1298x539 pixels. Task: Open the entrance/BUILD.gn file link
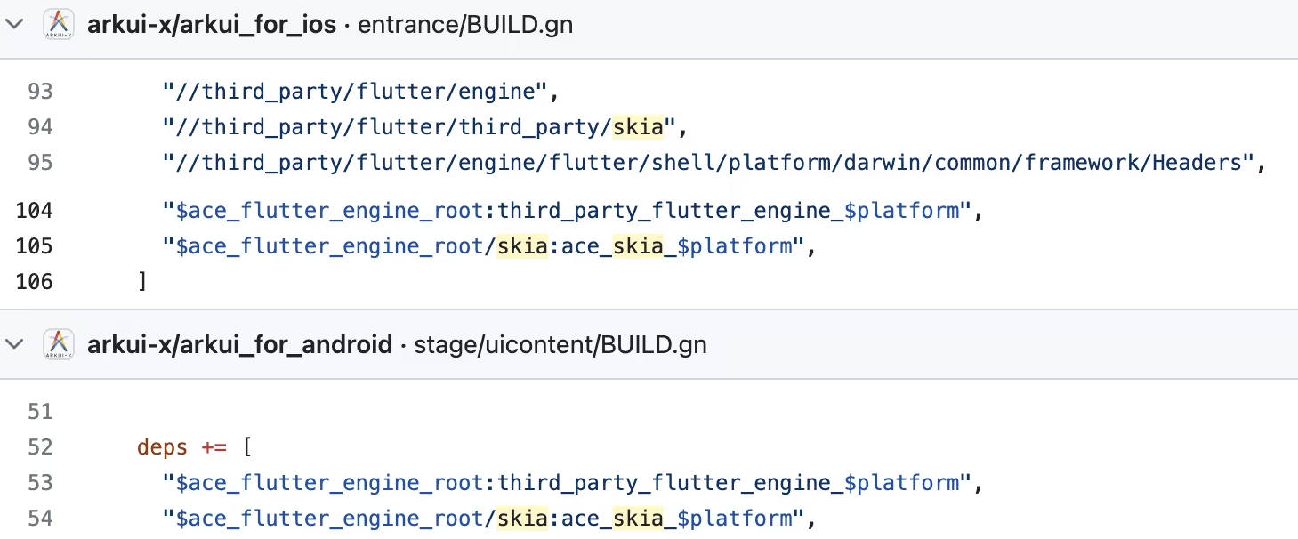[465, 25]
